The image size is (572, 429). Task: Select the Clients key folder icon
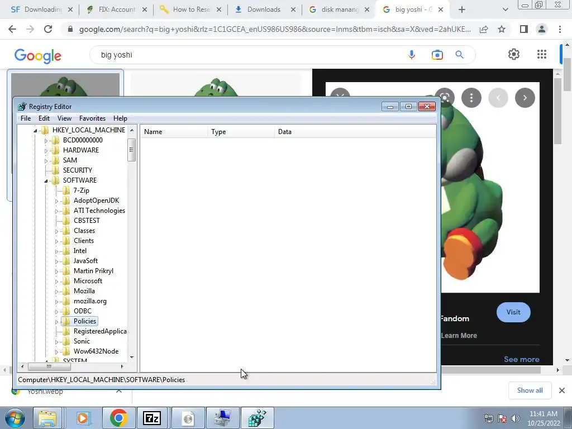66,240
